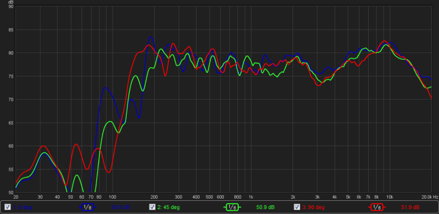The width and height of the screenshot is (439, 214).
Task: Select the '3: 90 deg' trace label
Action: pos(313,207)
